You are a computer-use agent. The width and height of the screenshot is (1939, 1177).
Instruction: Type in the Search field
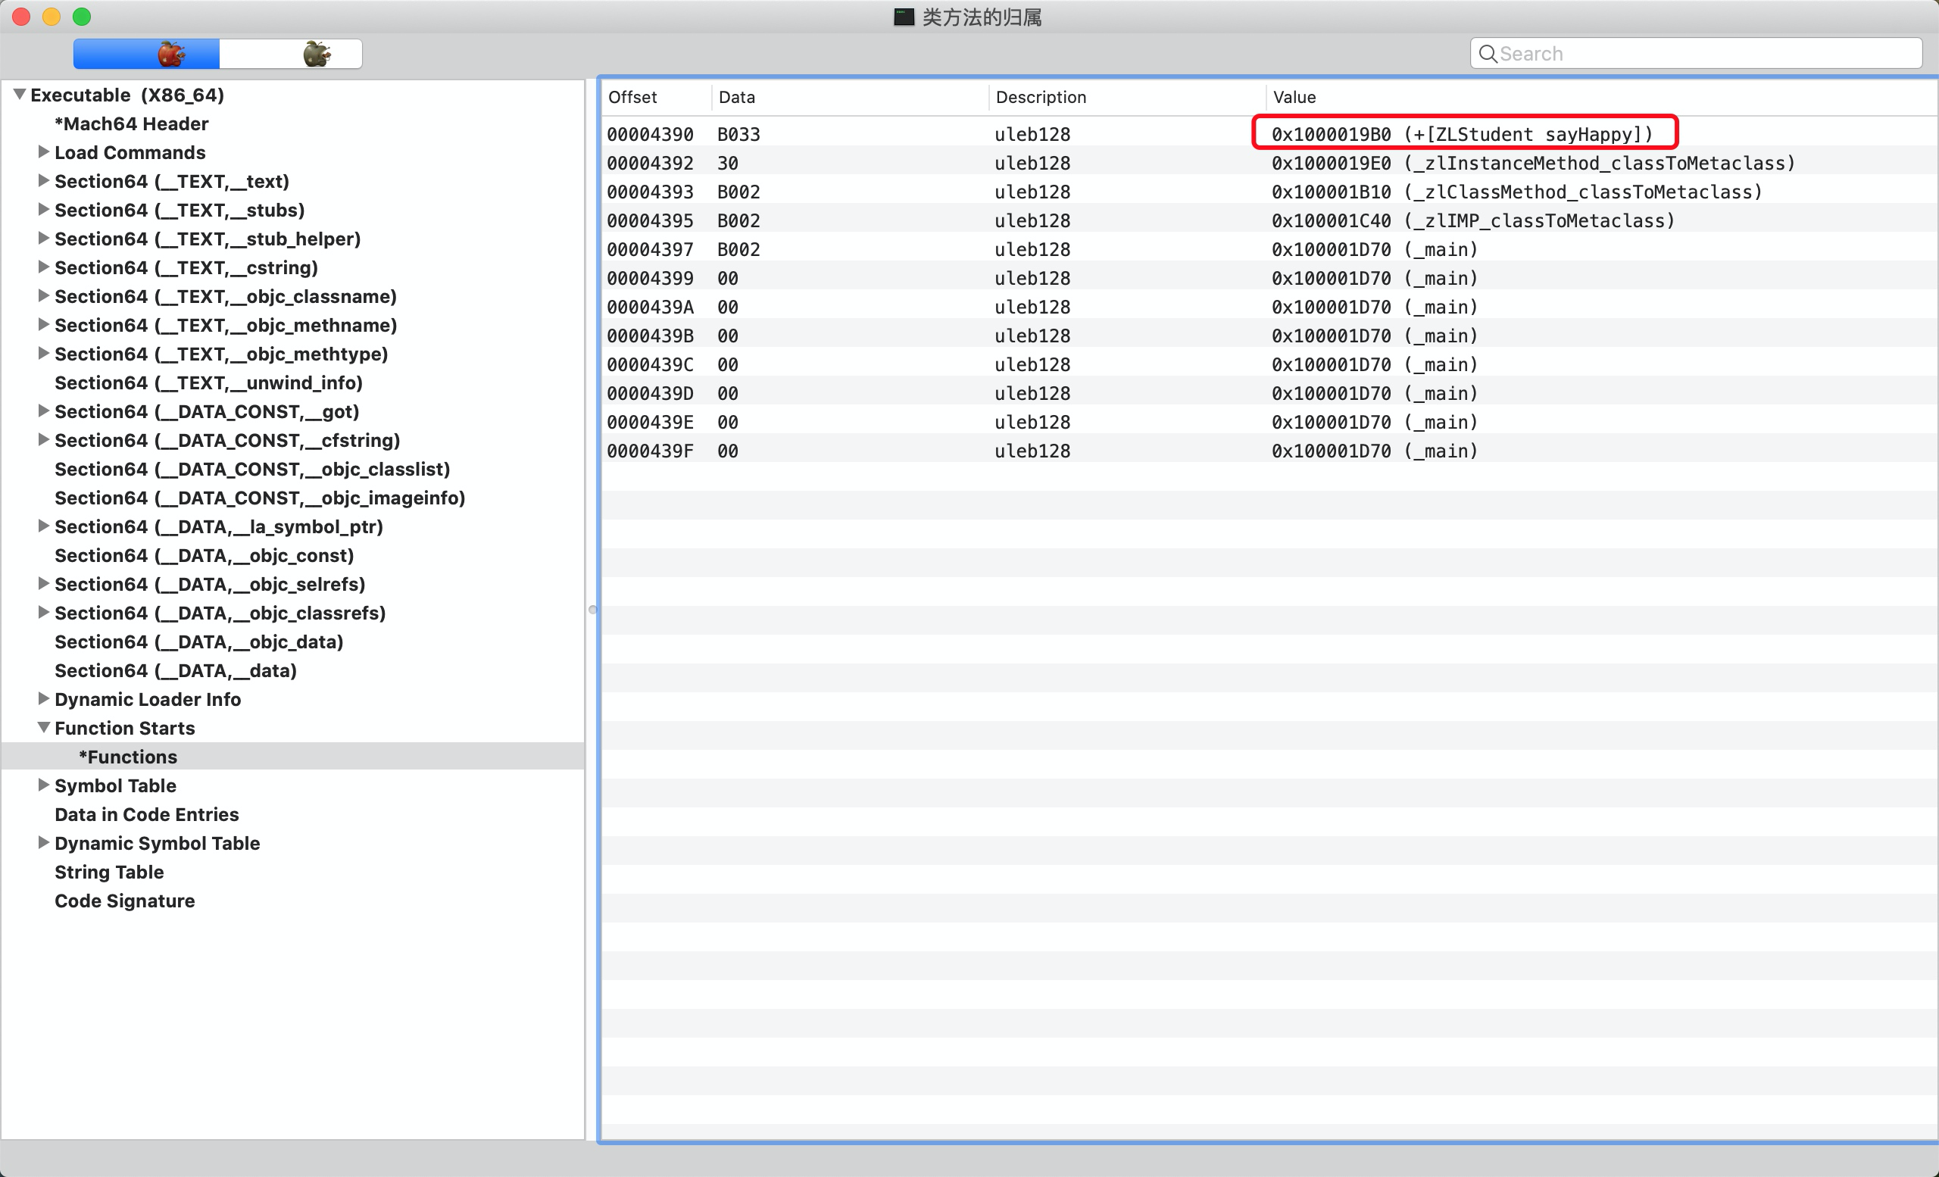[1700, 54]
